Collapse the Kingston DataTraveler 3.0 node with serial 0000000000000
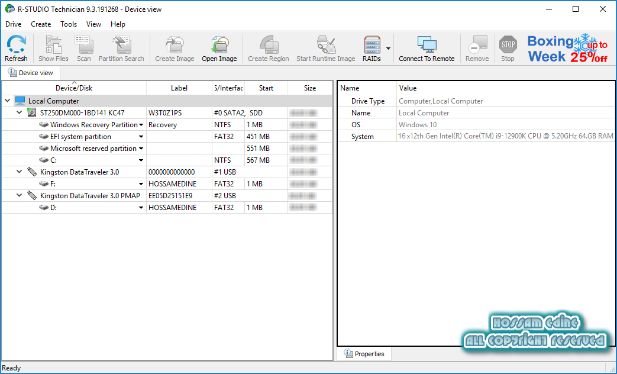The height and width of the screenshot is (374, 617). [20, 172]
